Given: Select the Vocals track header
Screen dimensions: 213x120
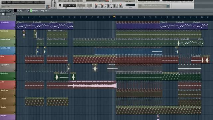Looking at the screenshot, I should pyautogui.click(x=8, y=117).
